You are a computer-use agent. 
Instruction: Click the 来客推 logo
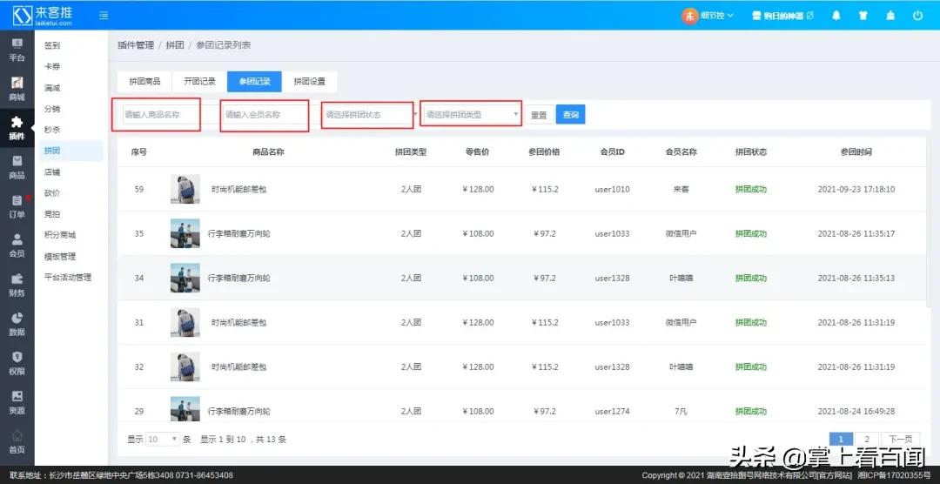coord(43,15)
